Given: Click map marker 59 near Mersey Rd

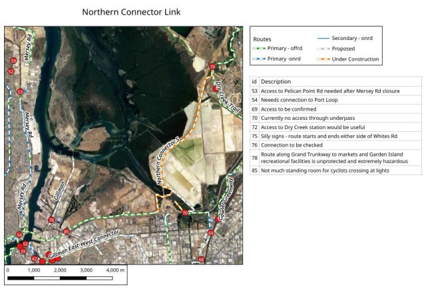Looking at the screenshot, I should point(13,61).
